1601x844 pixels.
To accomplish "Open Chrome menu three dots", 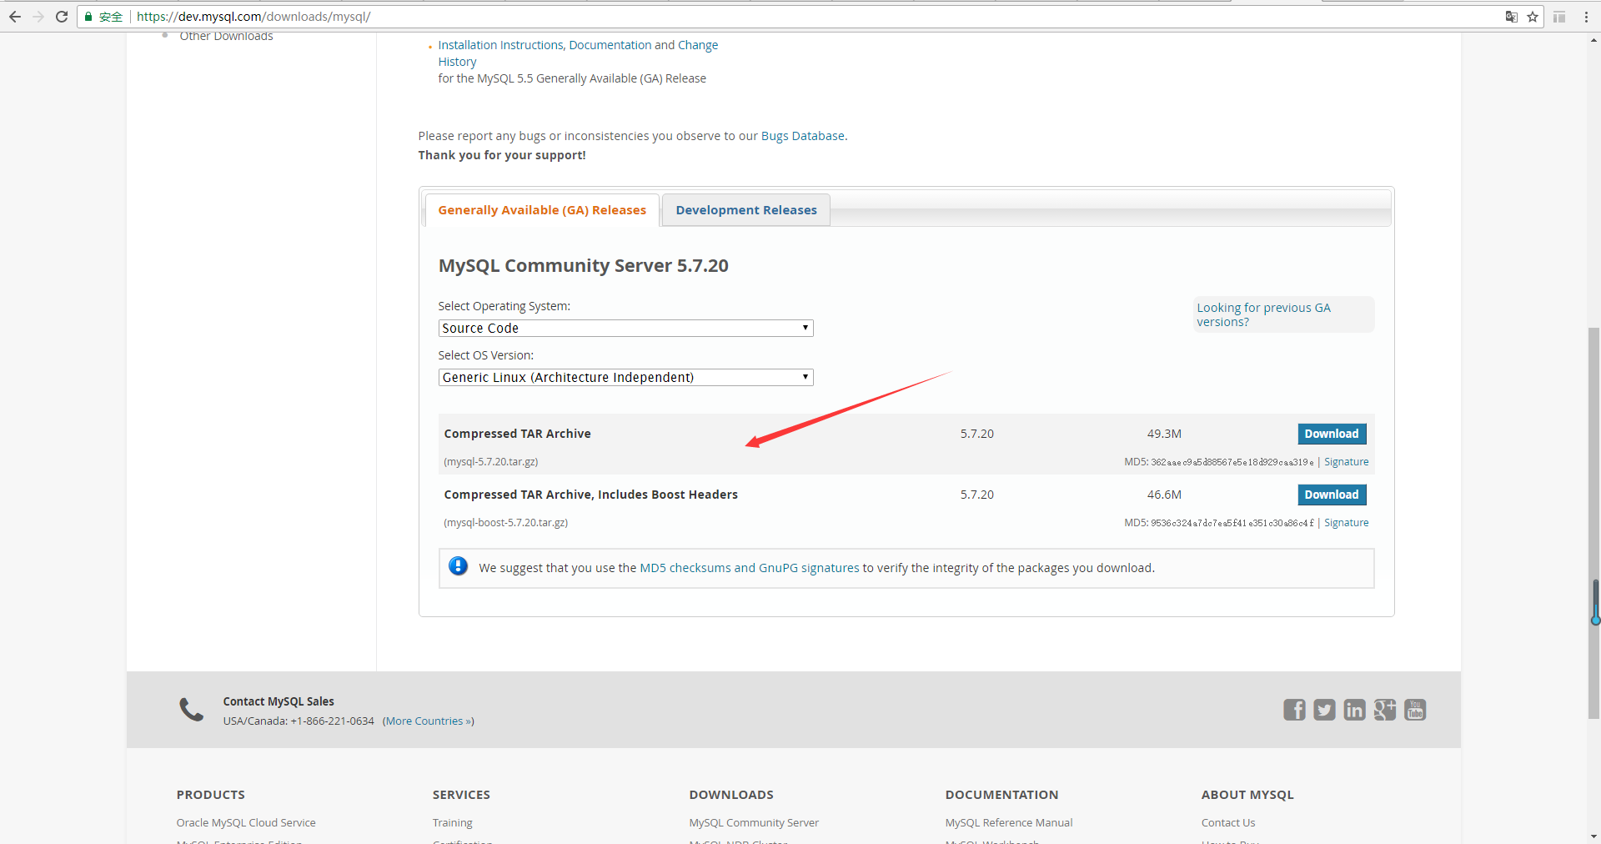I will 1586,17.
